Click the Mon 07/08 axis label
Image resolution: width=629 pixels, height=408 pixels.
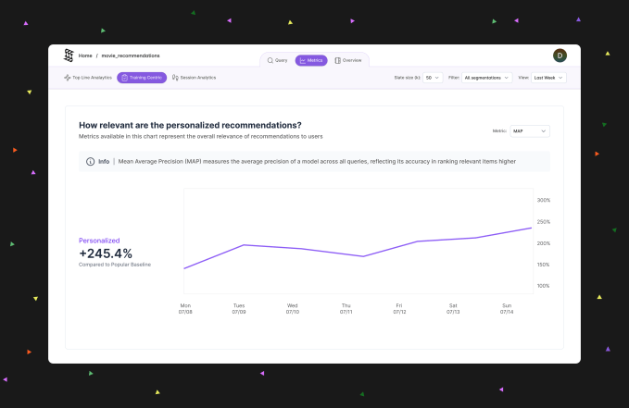coord(185,307)
